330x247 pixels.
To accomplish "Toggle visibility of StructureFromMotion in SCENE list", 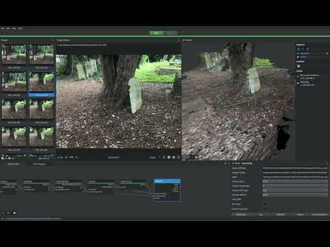I will coord(298,78).
